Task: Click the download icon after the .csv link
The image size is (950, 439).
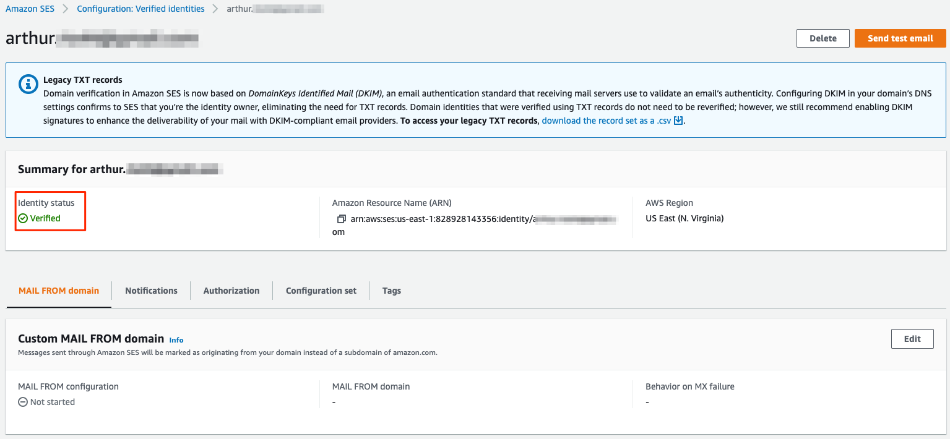Action: click(678, 121)
